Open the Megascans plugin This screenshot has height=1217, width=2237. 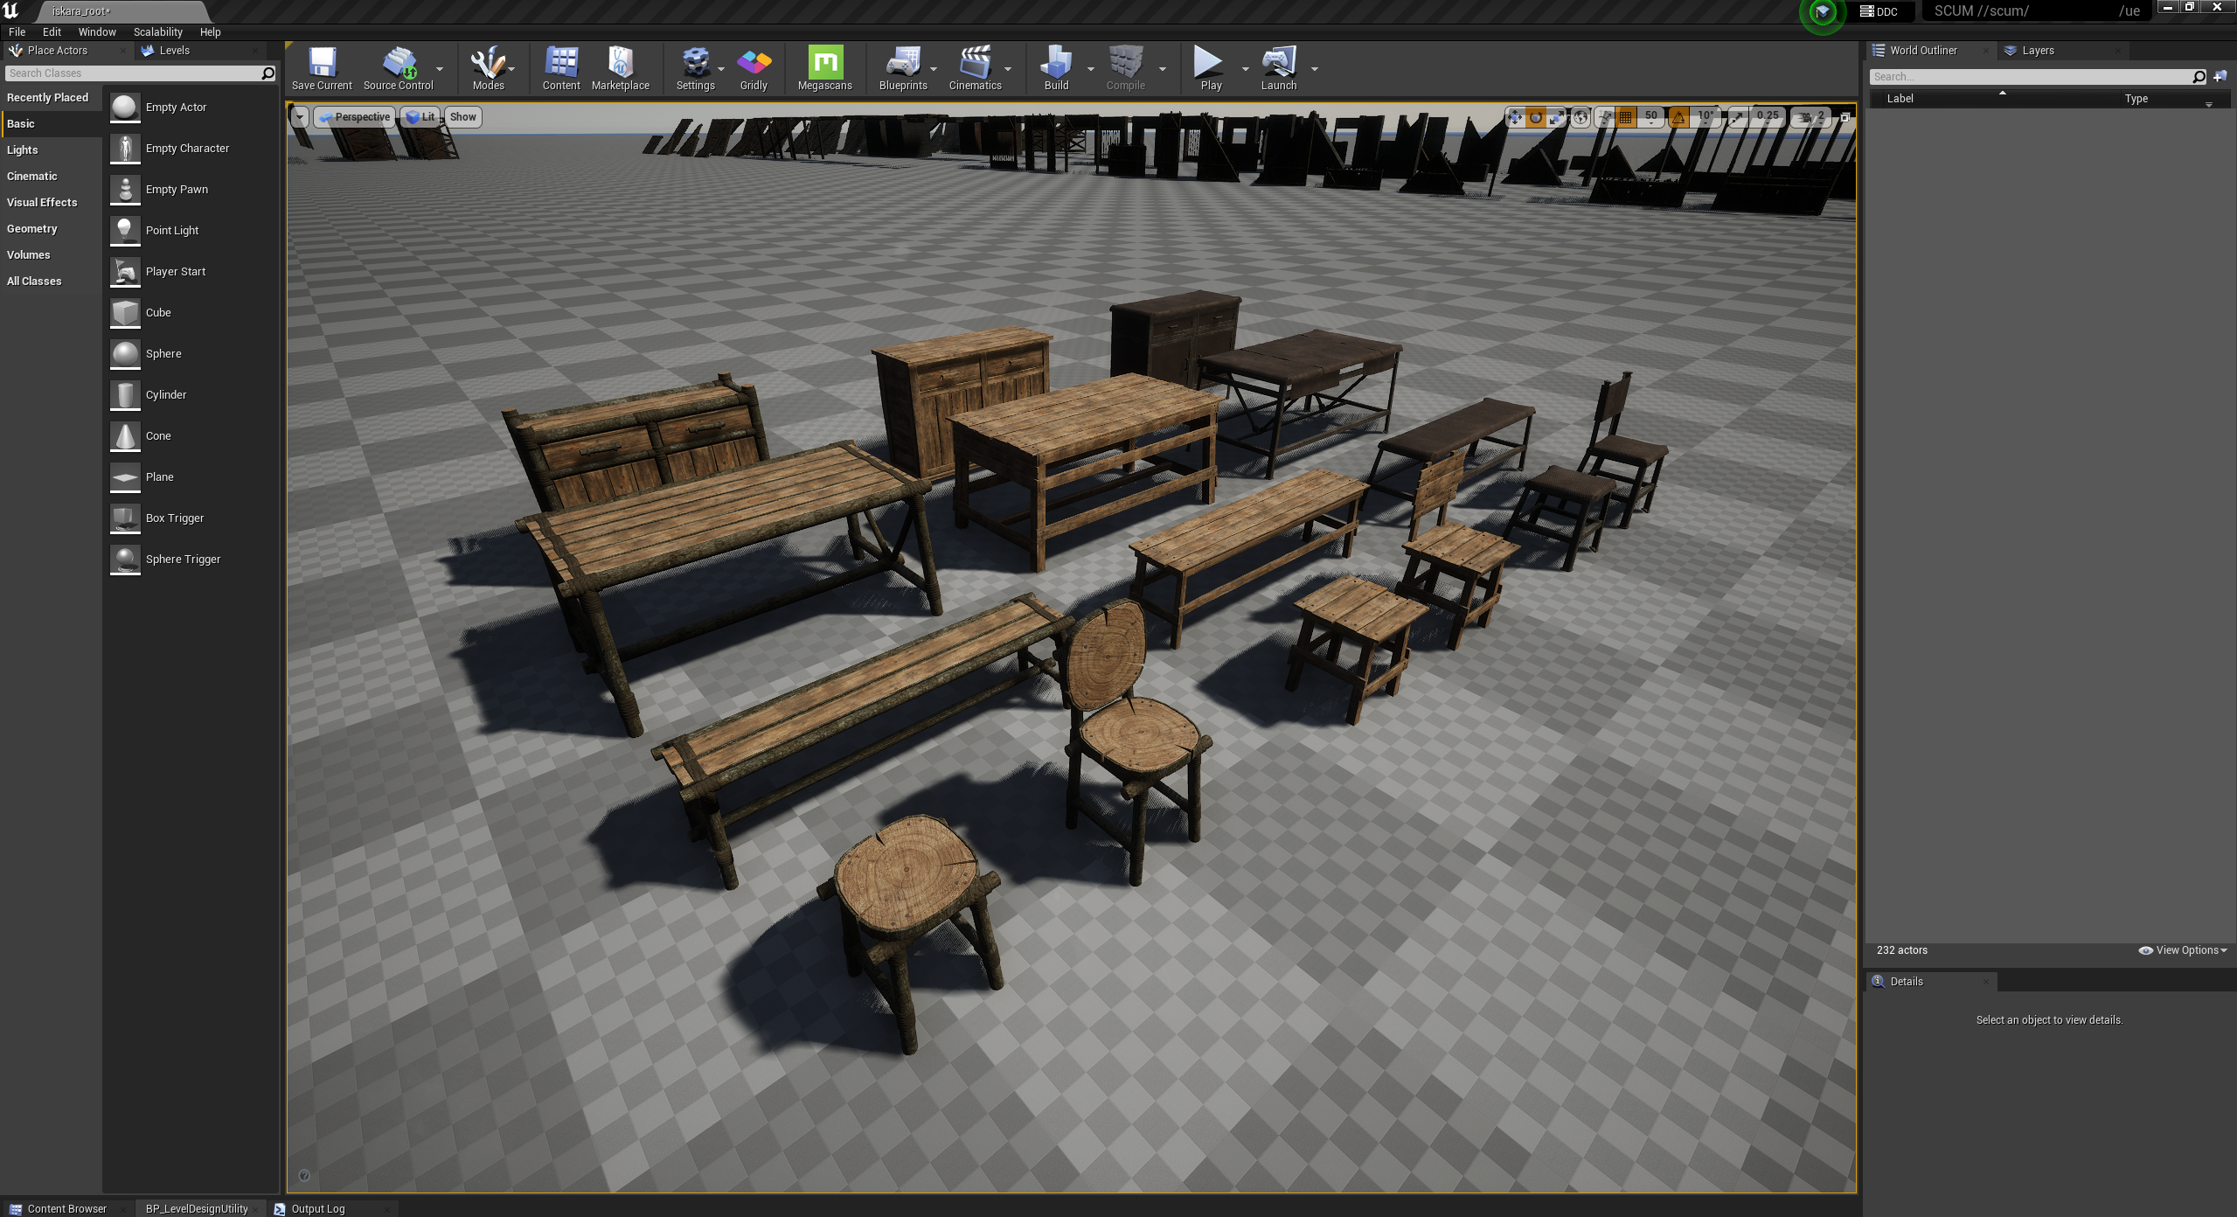(824, 68)
